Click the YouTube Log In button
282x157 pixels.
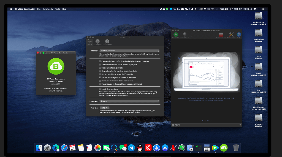pos(104,108)
